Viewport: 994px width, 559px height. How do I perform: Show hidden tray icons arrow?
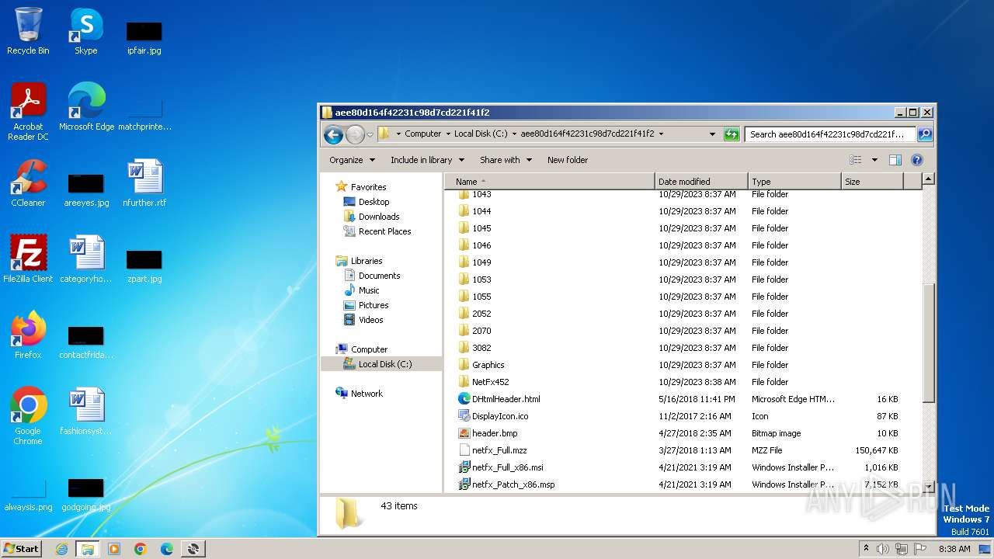pos(866,548)
